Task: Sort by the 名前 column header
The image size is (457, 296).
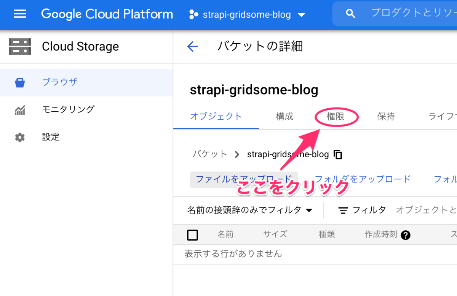Action: pyautogui.click(x=225, y=234)
